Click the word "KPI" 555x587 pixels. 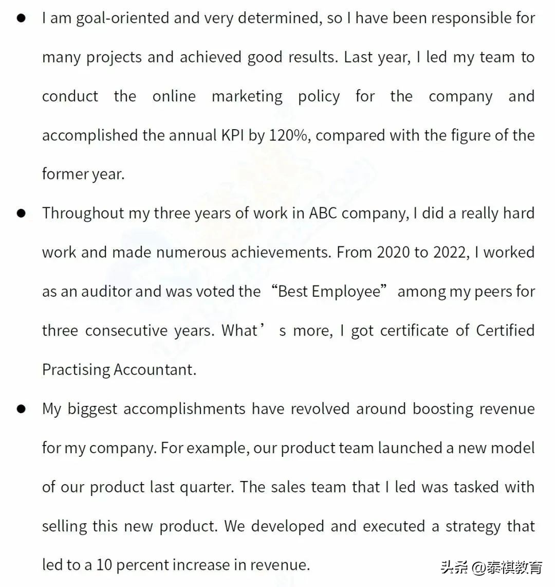[x=233, y=135]
